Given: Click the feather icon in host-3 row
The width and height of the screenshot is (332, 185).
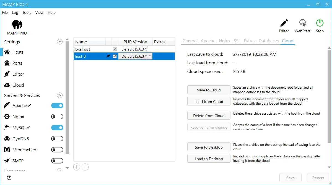Looking at the screenshot, I should tap(108, 56).
